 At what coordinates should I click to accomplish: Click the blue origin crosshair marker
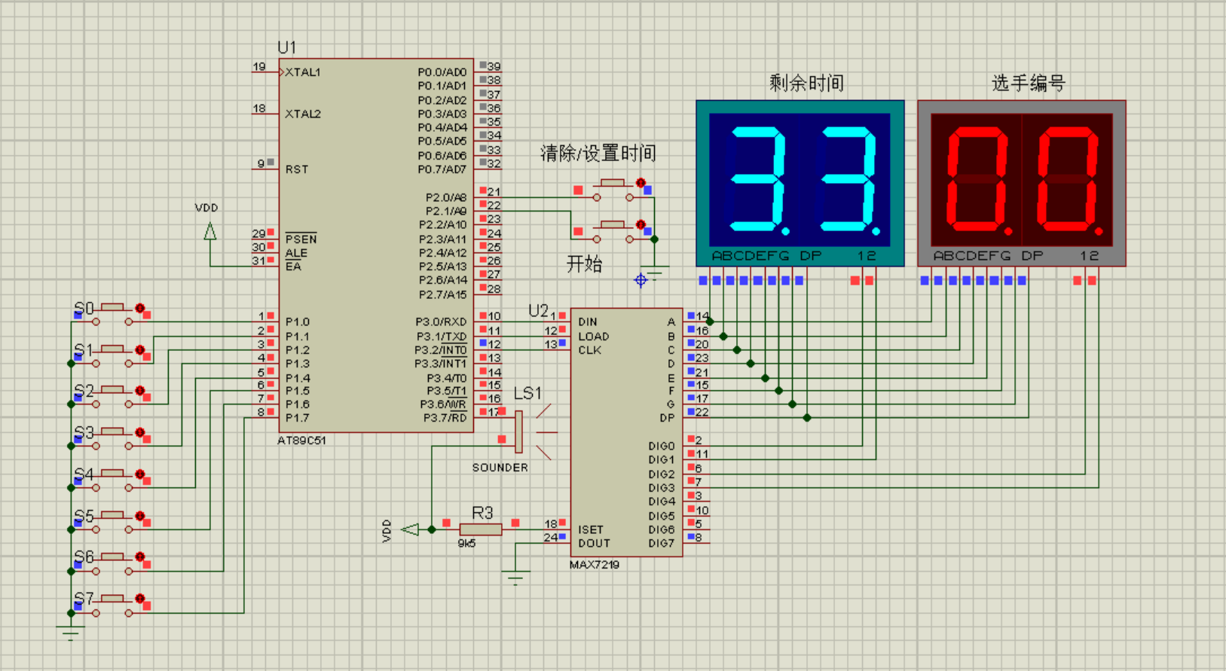point(641,280)
